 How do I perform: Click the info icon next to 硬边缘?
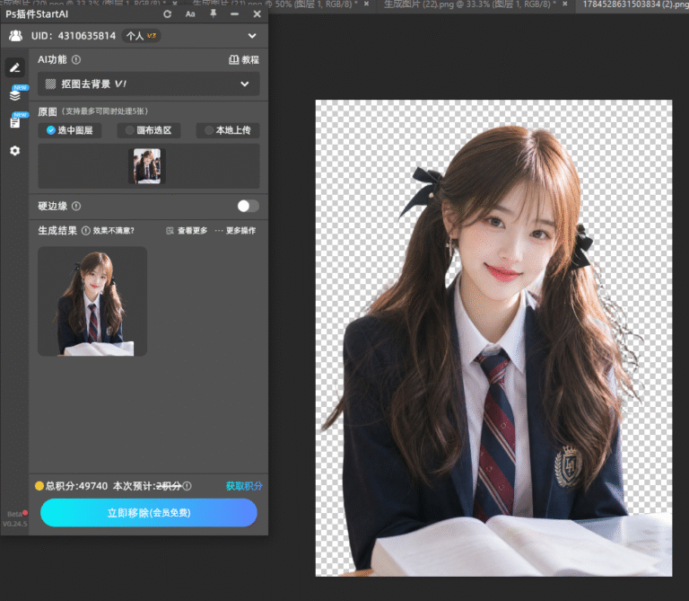(x=76, y=206)
